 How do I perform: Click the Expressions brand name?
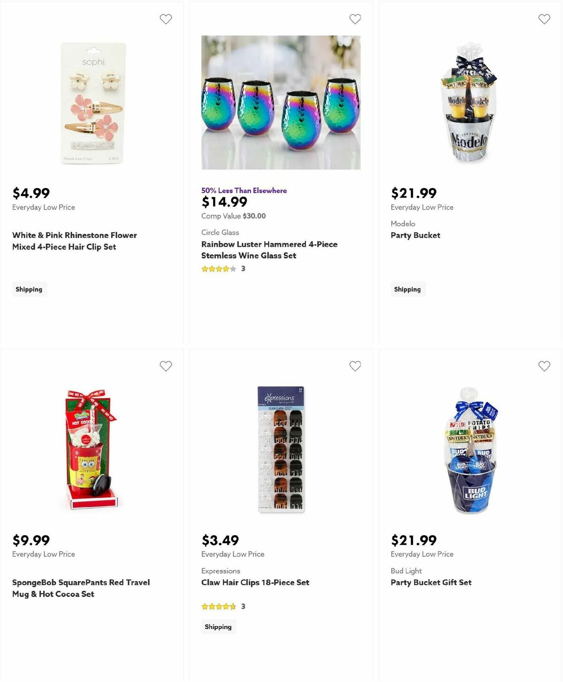[221, 571]
